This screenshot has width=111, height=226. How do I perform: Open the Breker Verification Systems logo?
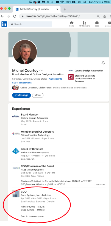[16, 151]
